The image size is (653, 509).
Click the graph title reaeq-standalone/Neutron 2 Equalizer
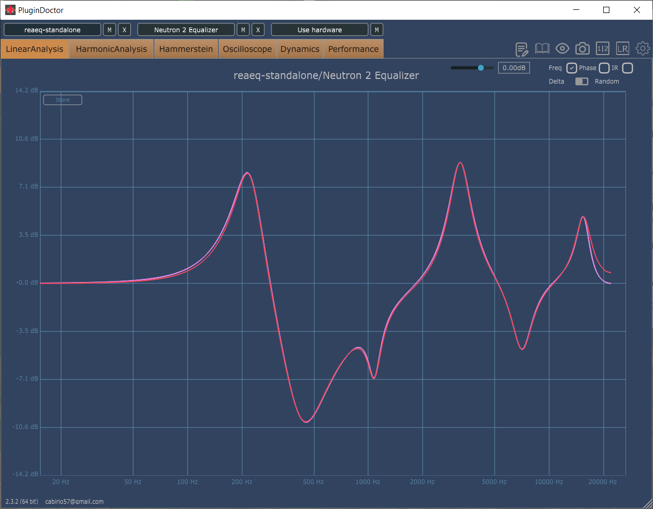click(x=326, y=75)
